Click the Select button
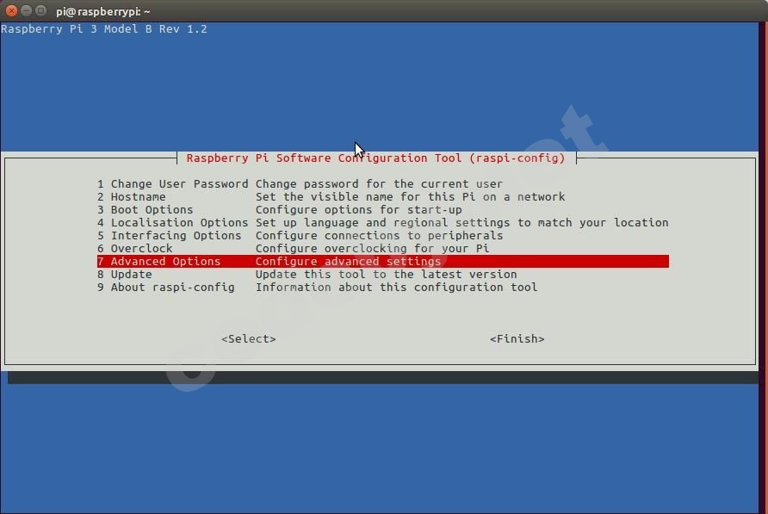768x514 pixels. point(248,338)
